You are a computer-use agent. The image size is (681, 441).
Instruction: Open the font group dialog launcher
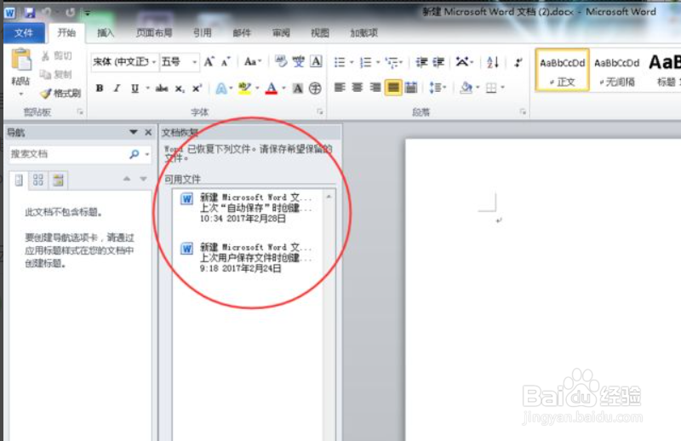320,112
